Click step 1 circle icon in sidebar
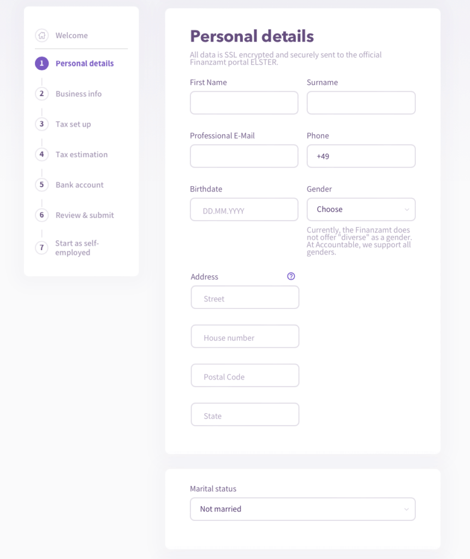 click(x=41, y=63)
